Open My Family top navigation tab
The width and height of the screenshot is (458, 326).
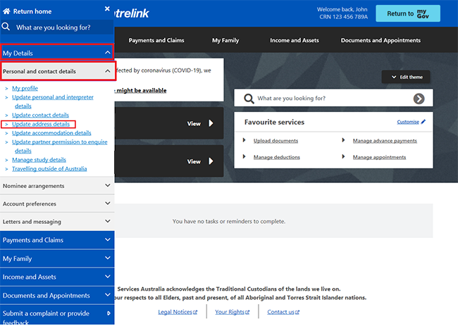[225, 40]
